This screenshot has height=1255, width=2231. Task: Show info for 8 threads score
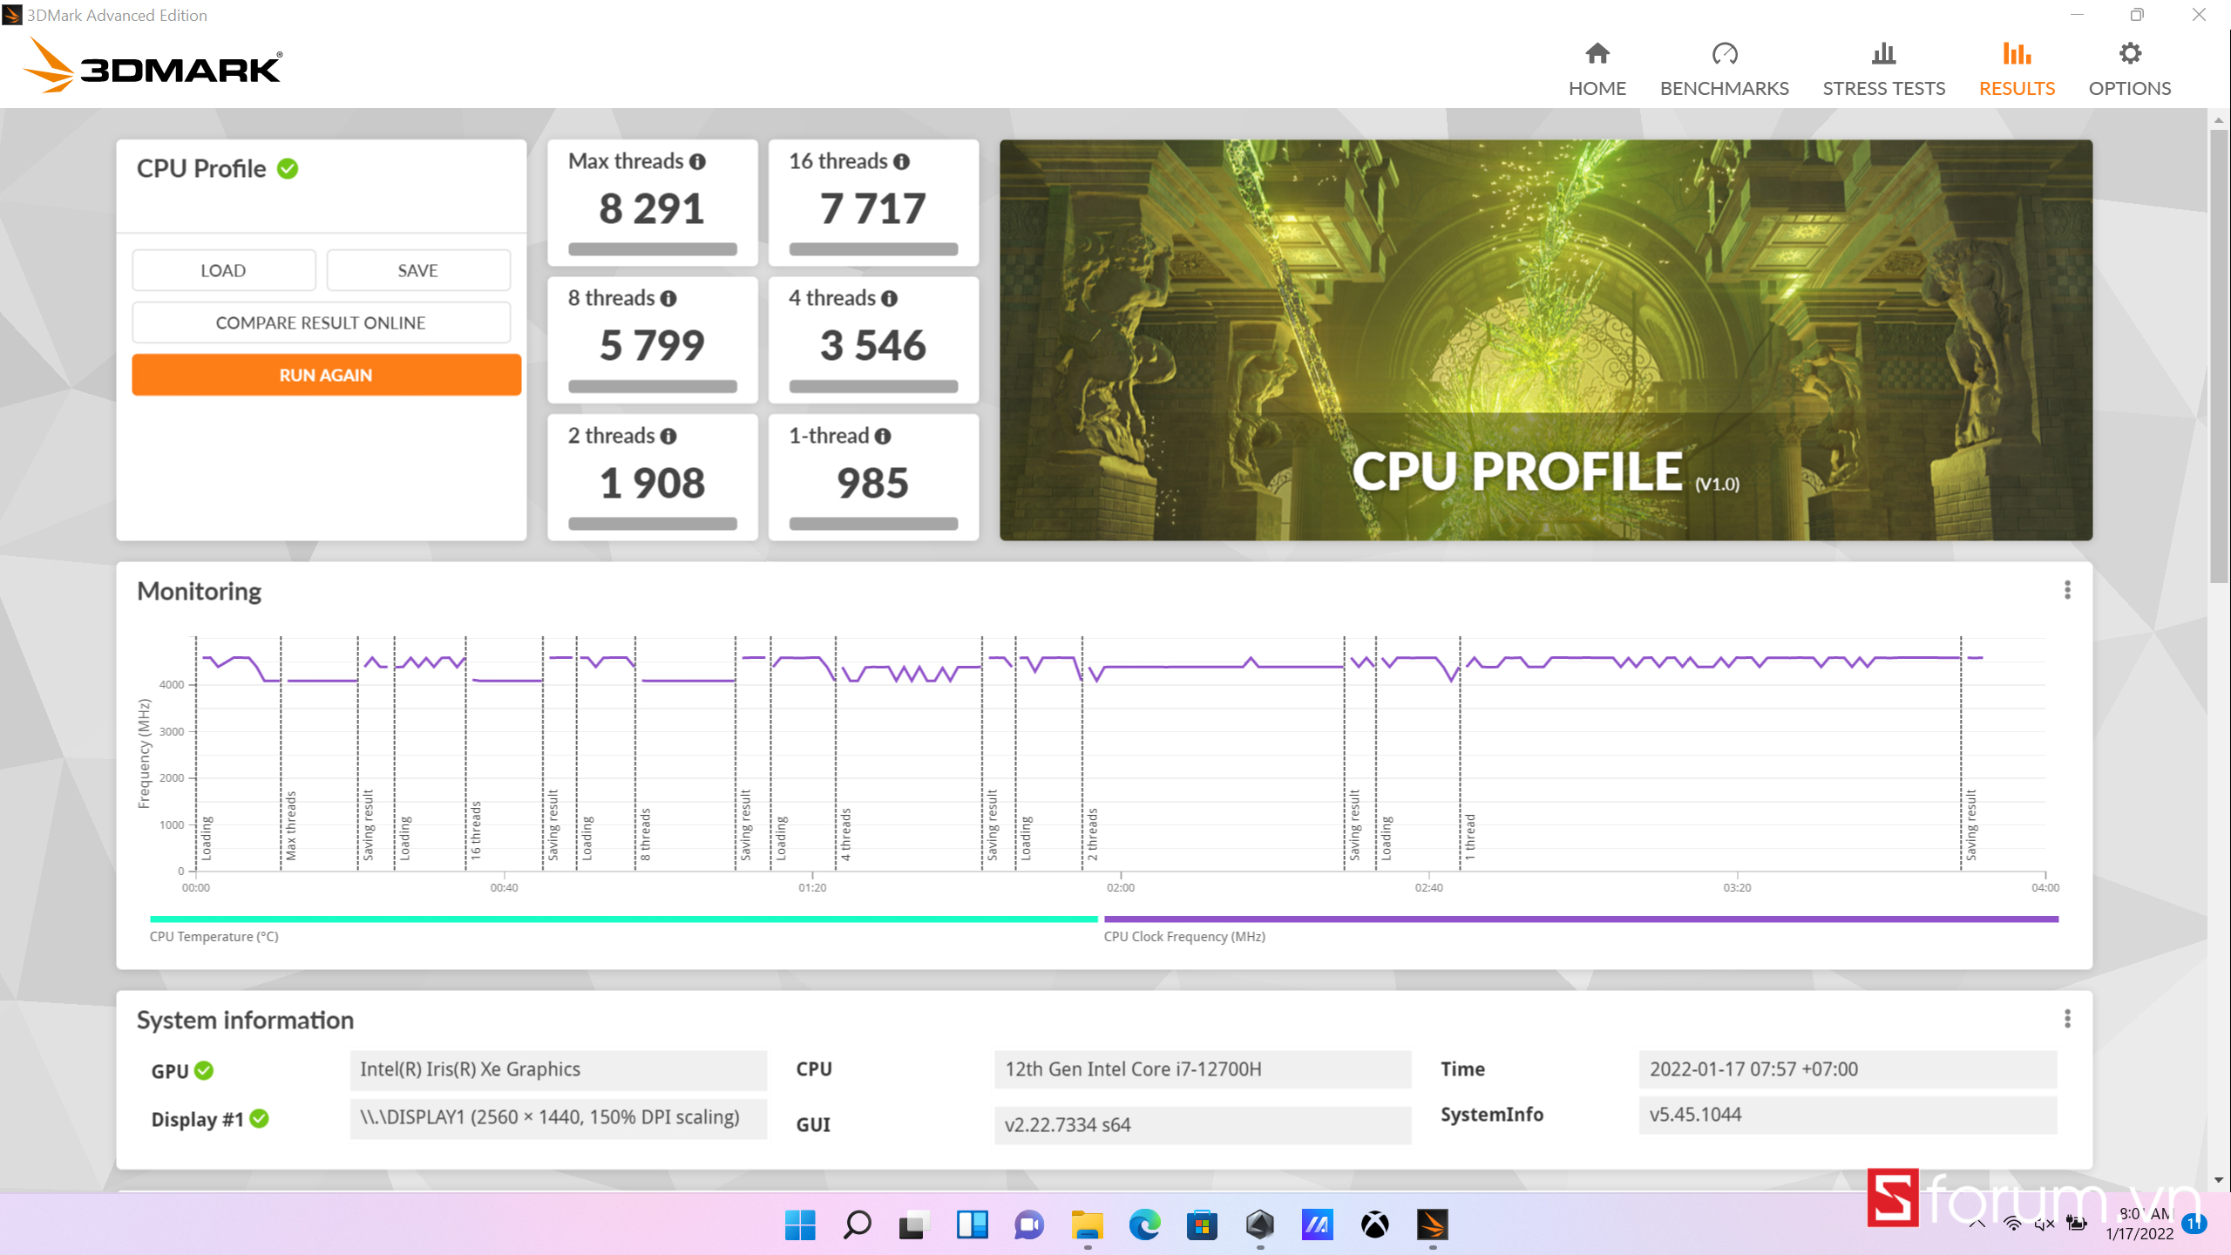668,299
